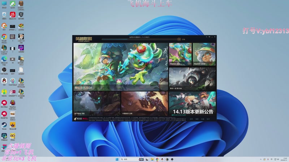Open the upper red Riot Client shortcut
Viewport: 289px width, 162px height.
[x=4, y=103]
